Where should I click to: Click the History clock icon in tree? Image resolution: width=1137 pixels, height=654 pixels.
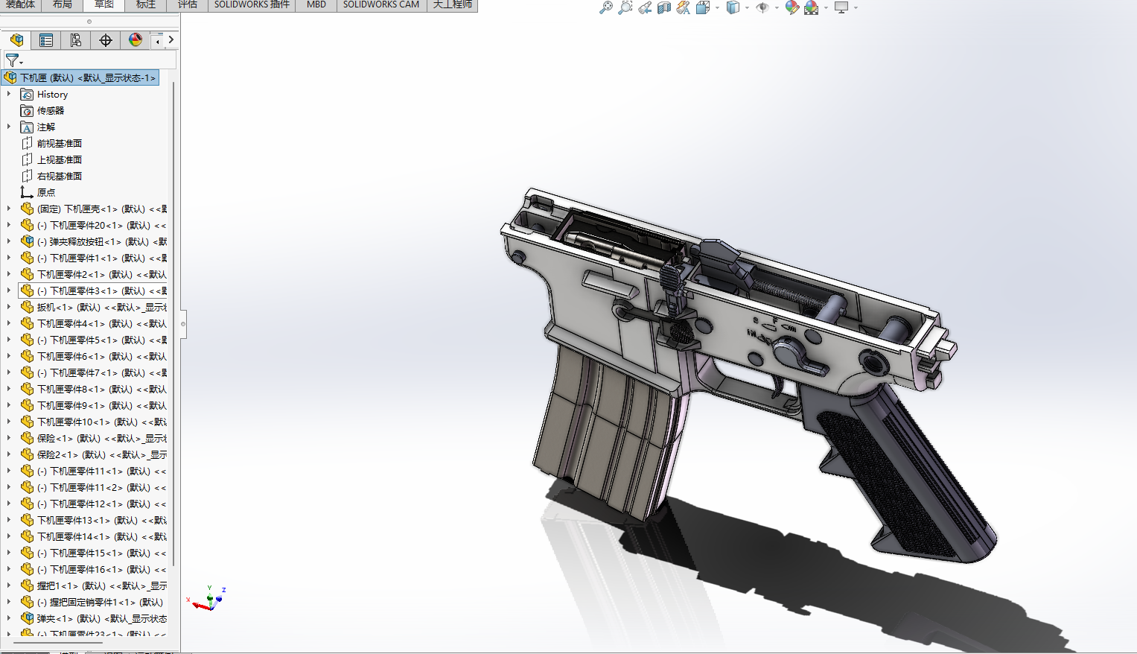[x=27, y=94]
